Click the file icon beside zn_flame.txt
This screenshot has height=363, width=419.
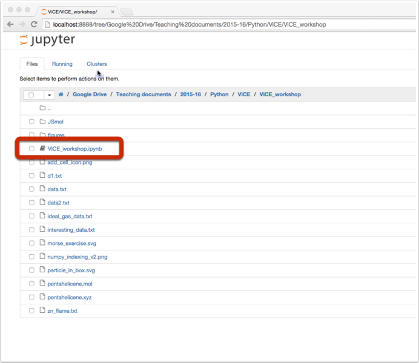click(42, 310)
